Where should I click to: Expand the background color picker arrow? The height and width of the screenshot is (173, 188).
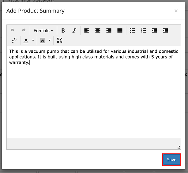click(50, 40)
